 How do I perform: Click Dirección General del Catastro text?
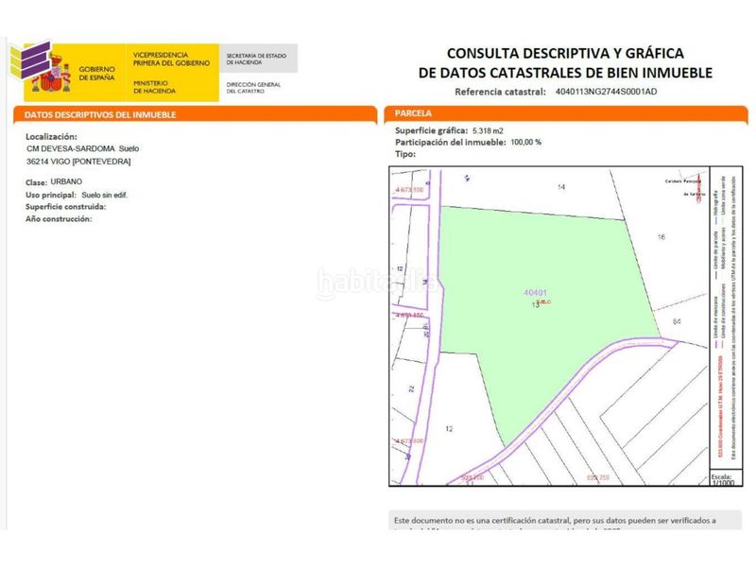coord(253,87)
